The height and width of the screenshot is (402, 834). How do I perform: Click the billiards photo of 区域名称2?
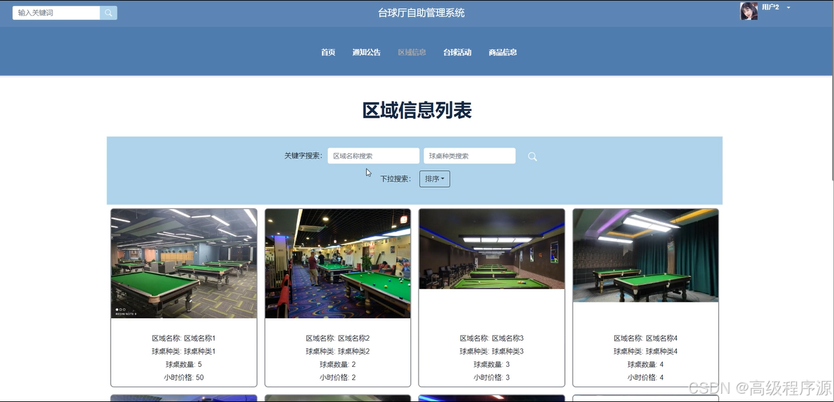point(337,263)
